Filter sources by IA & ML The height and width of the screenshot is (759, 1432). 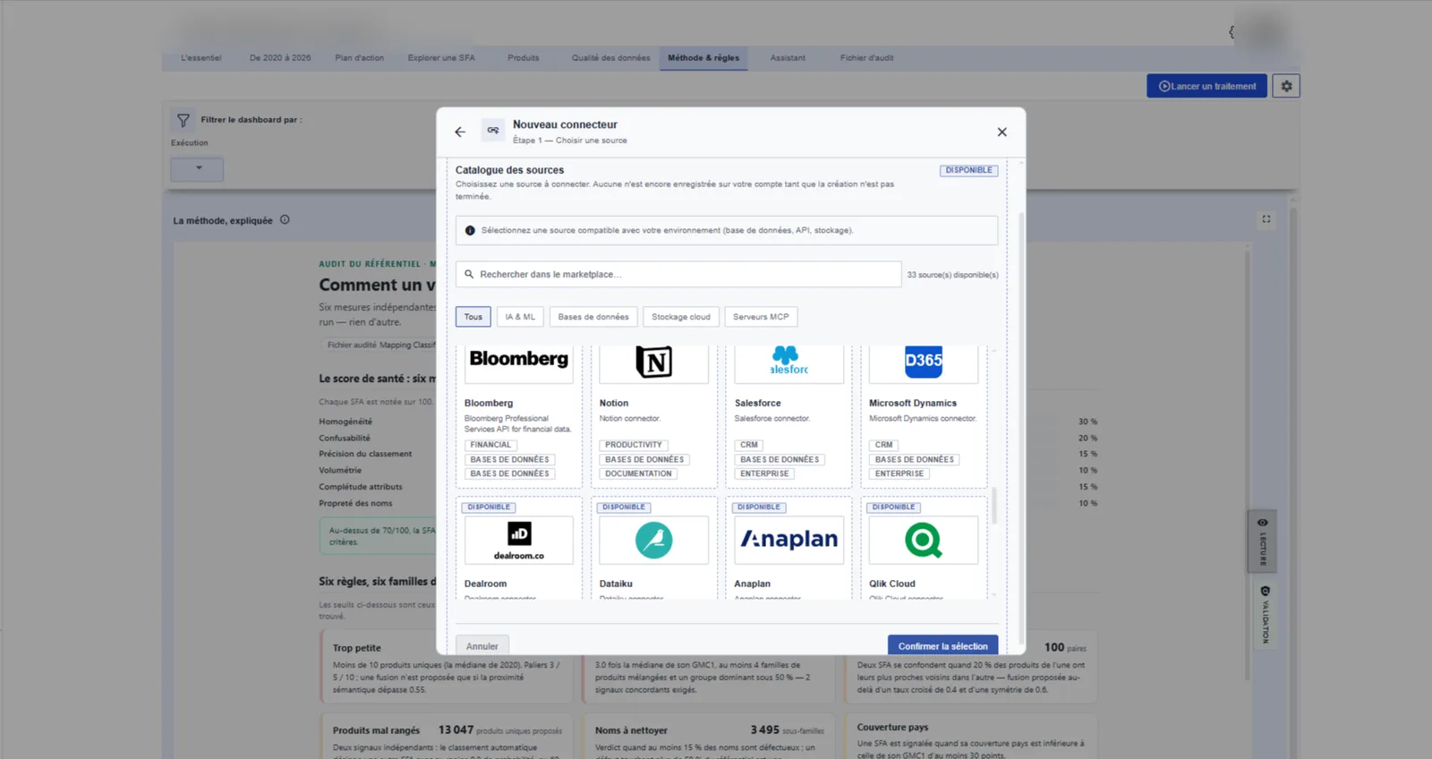[520, 317]
